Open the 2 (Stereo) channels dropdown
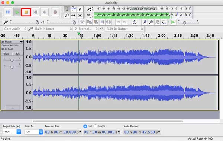Screen dimensions: 223x141 pos(86,29)
